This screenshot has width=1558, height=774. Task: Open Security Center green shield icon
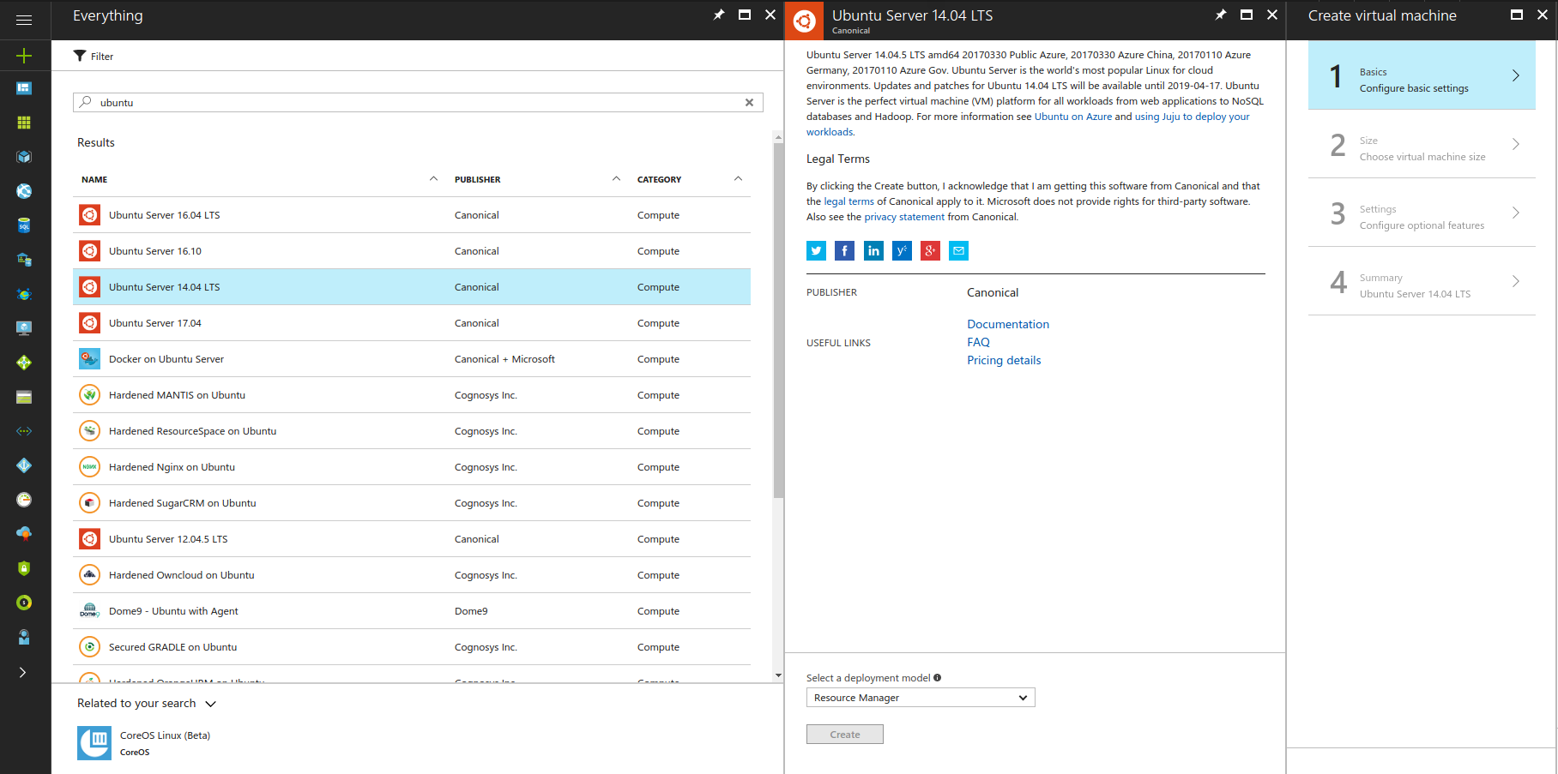tap(24, 568)
